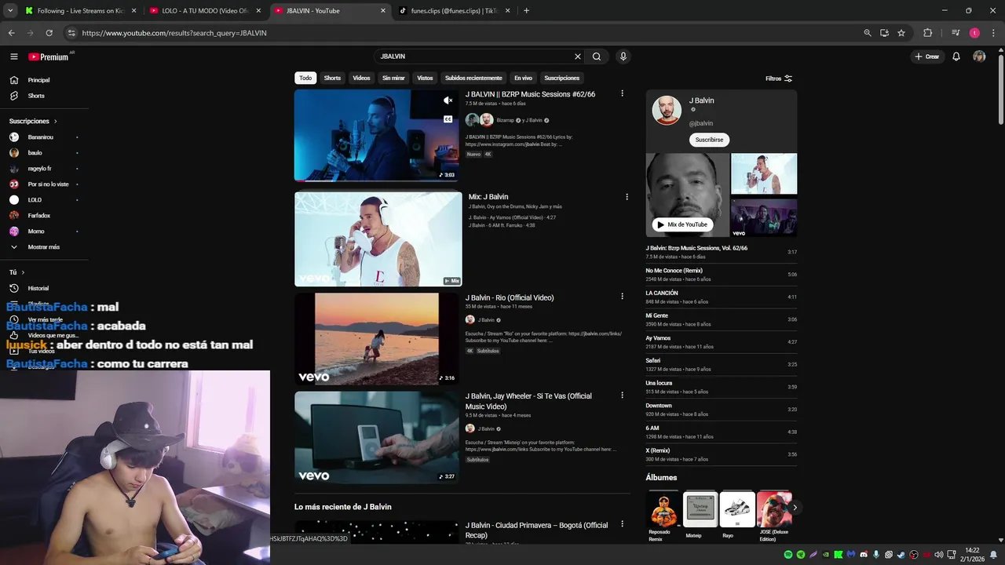Open Windows notification center bell

point(993,555)
